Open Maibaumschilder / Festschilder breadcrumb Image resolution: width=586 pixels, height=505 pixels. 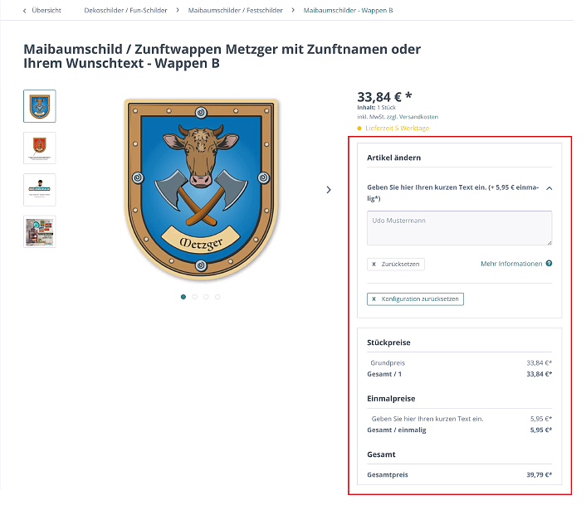pyautogui.click(x=235, y=11)
